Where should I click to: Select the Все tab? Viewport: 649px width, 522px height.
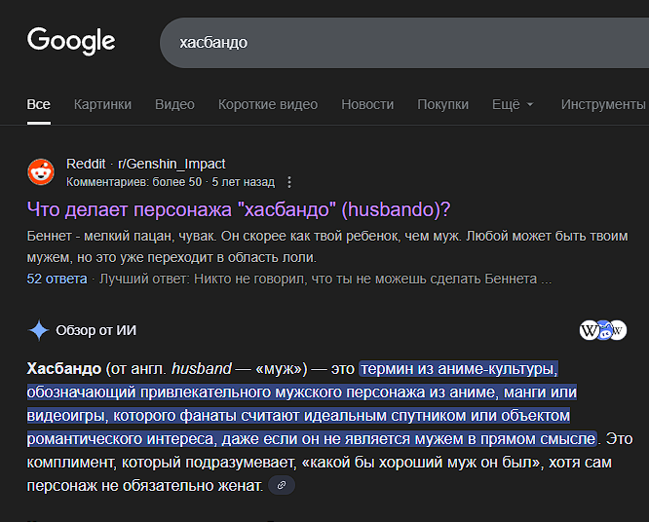[x=39, y=104]
